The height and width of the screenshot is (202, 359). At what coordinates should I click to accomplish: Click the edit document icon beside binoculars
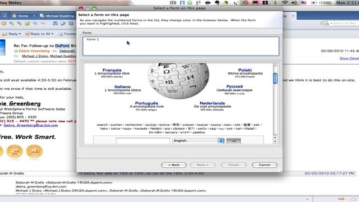(63, 24)
